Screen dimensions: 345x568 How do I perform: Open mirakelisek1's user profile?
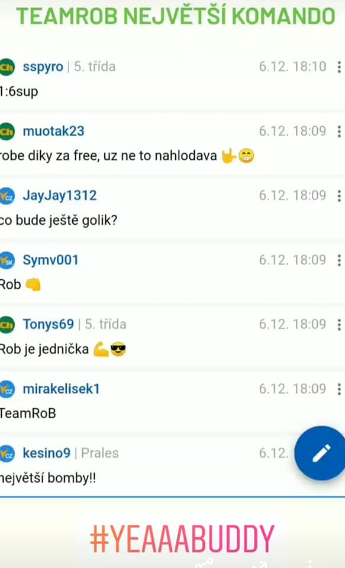point(61,389)
